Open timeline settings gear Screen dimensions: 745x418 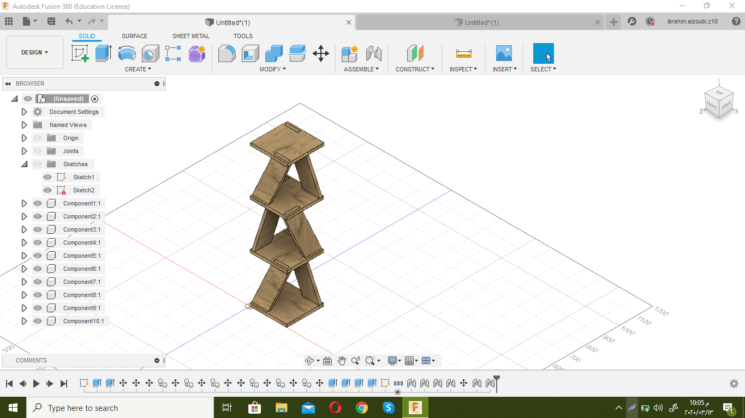pyautogui.click(x=734, y=384)
